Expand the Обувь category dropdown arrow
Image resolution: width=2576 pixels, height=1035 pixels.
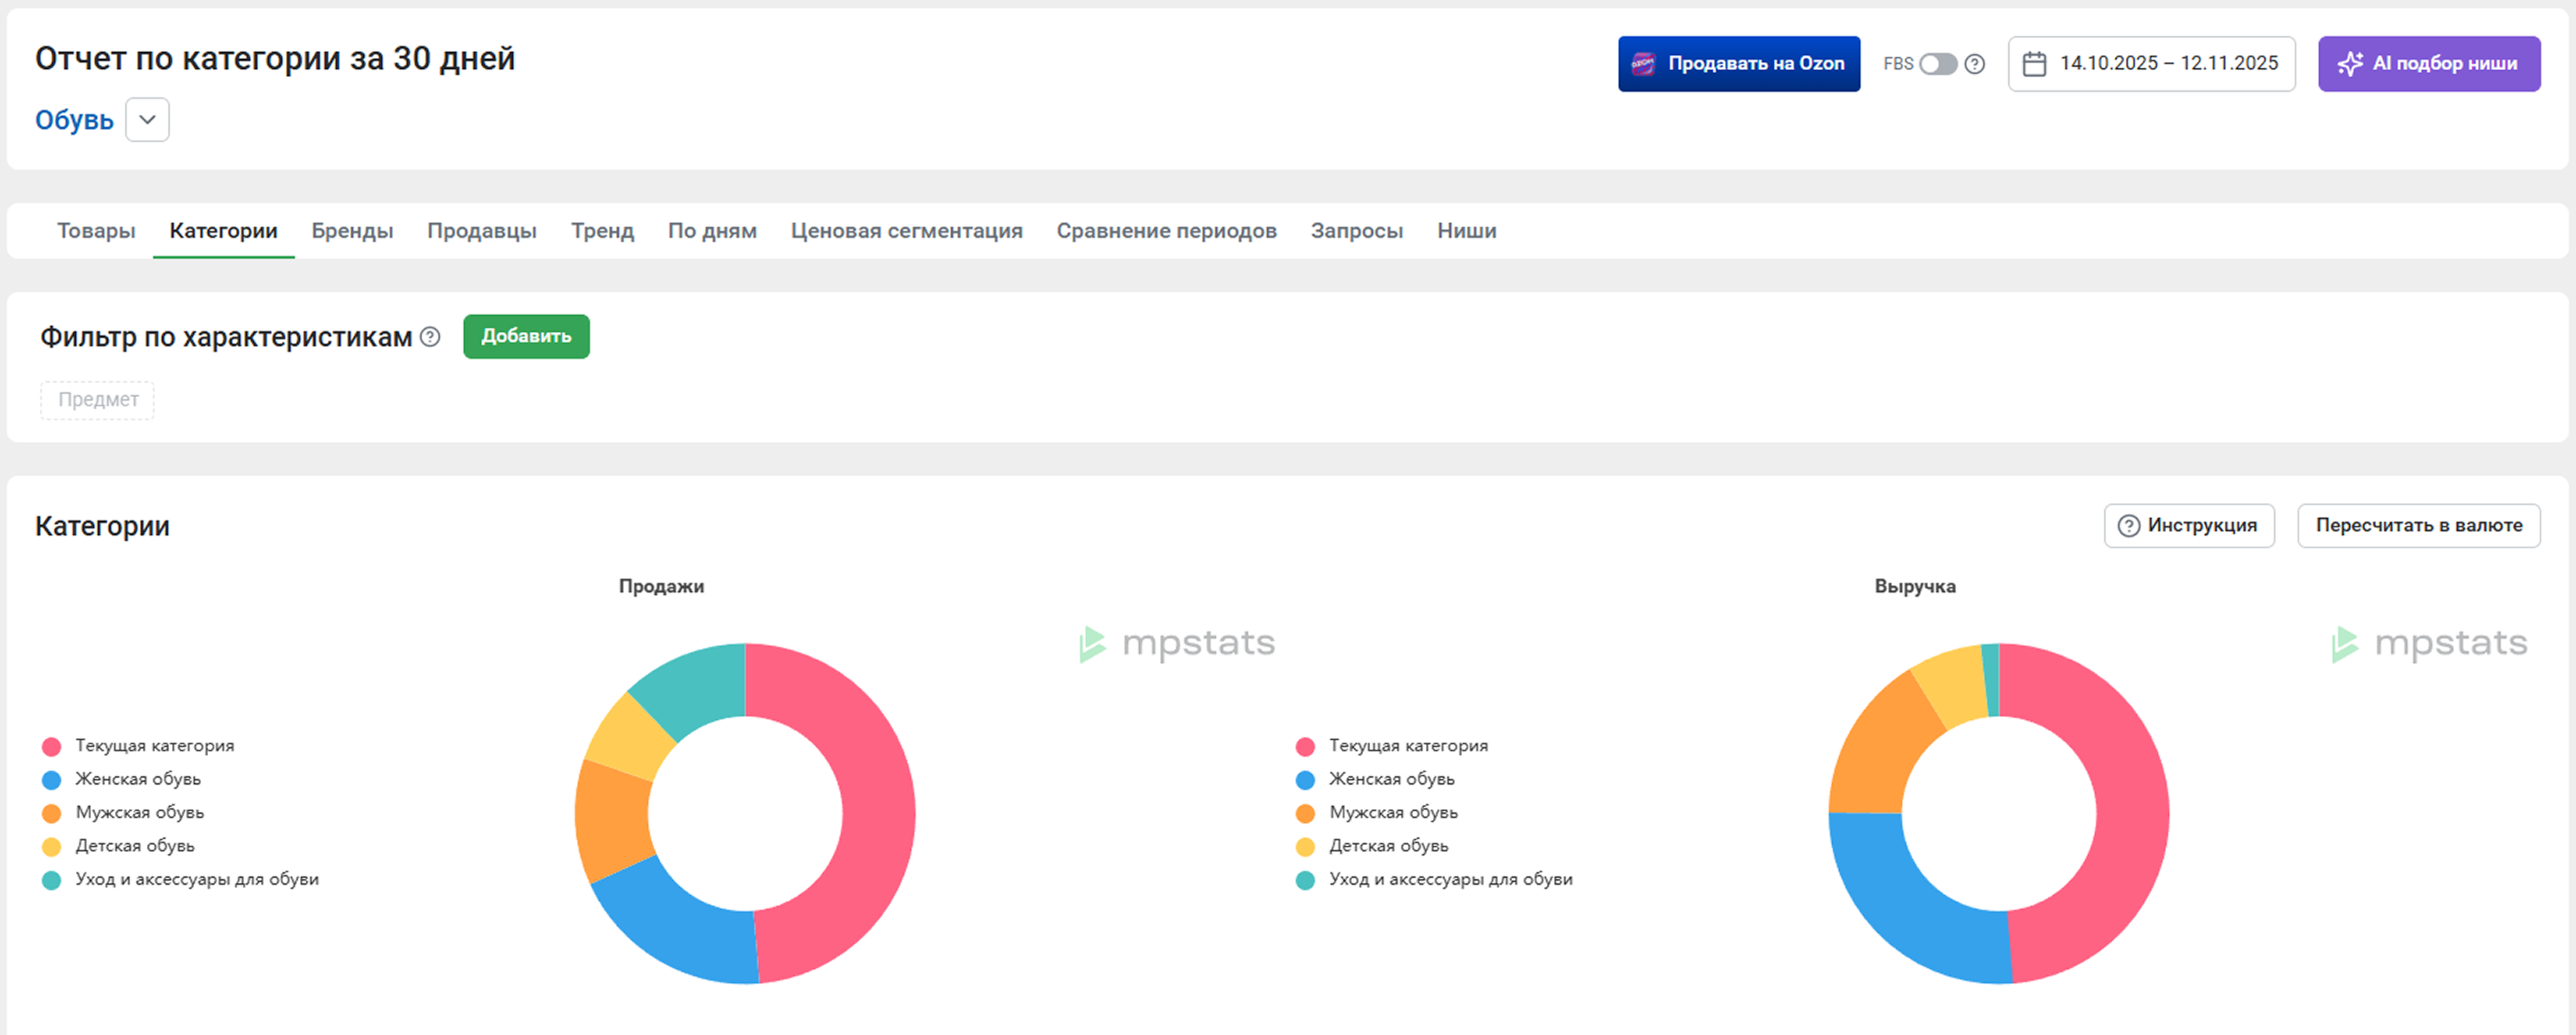coord(147,120)
